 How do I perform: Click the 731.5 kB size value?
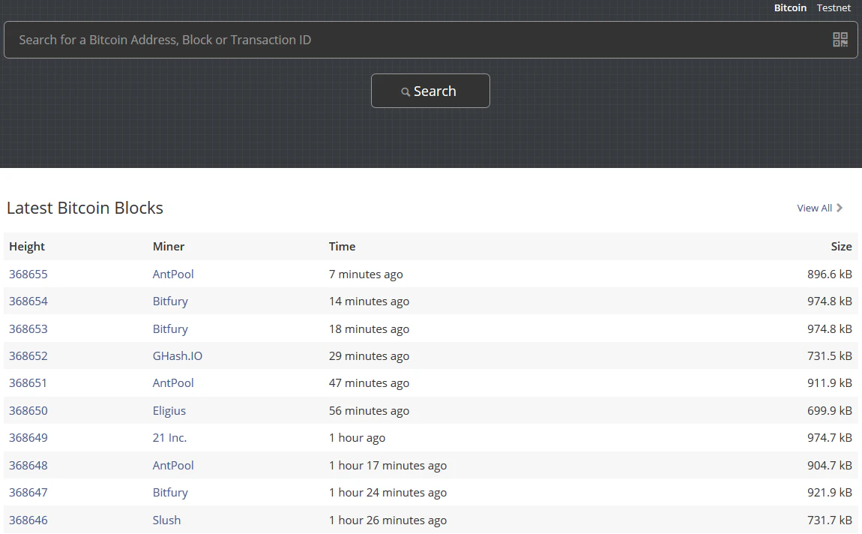[x=830, y=355]
